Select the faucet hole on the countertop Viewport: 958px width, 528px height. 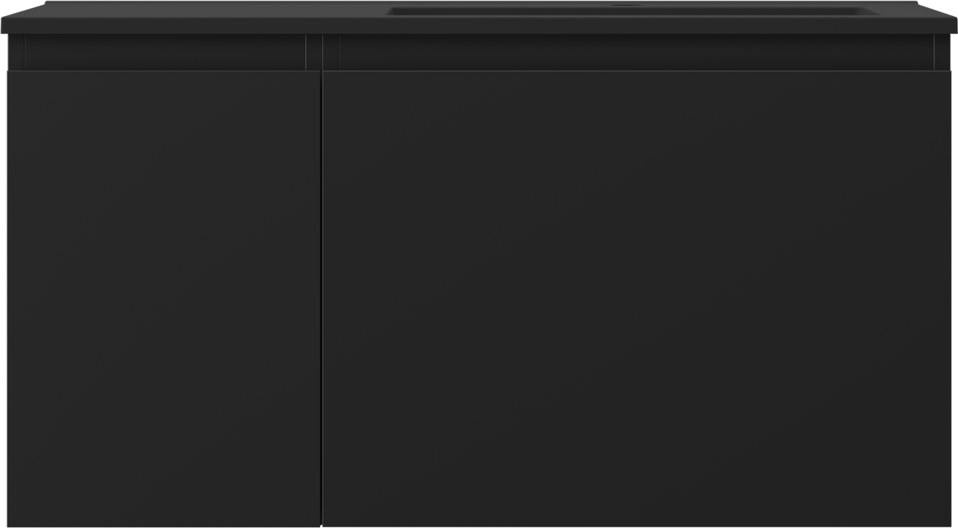click(x=623, y=6)
